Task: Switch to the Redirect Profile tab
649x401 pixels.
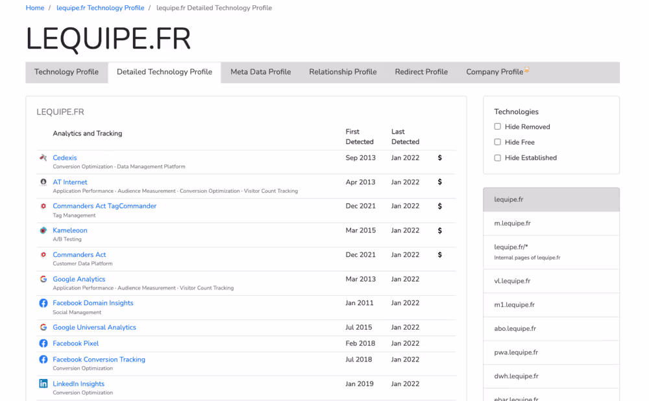Action: tap(421, 72)
